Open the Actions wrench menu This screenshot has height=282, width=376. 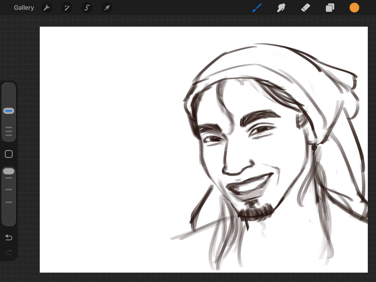47,8
